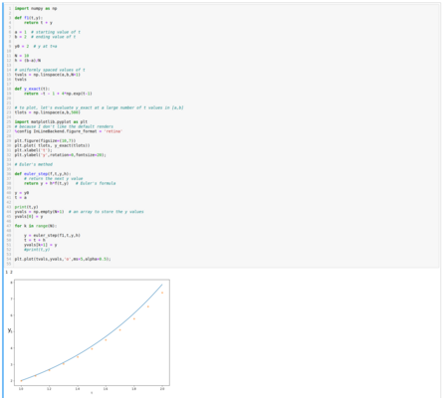Click 'import matplotlib.pyplot as plt' line
Image resolution: width=442 pixels, height=398 pixels.
coord(51,122)
